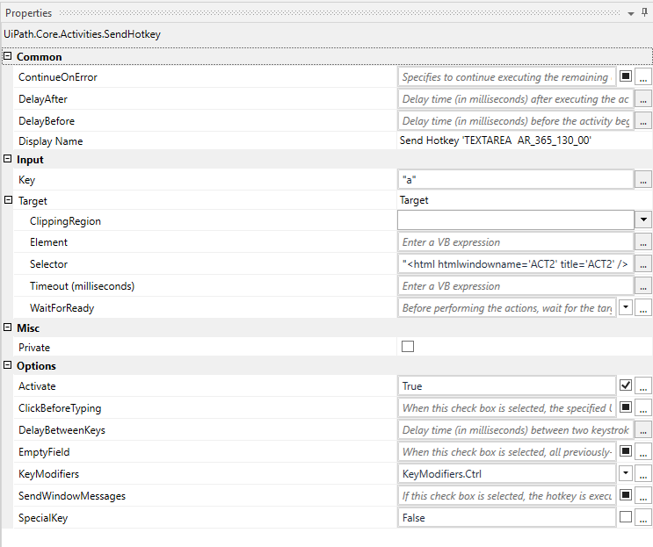This screenshot has height=547, width=653.
Task: Open the KeyModifiers dropdown arrow
Action: tap(626, 474)
